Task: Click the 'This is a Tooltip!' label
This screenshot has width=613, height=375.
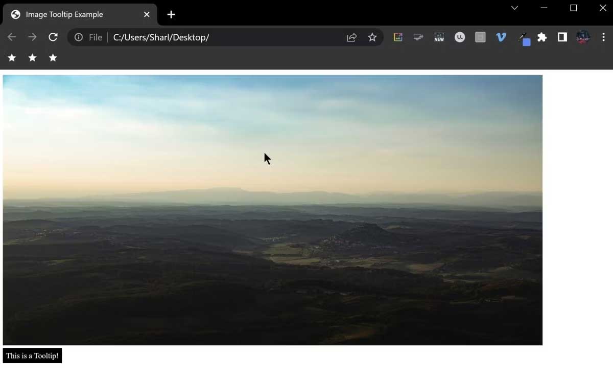Action: (32, 356)
